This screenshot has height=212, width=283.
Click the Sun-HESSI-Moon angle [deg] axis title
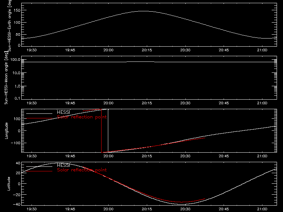tap(6, 78)
